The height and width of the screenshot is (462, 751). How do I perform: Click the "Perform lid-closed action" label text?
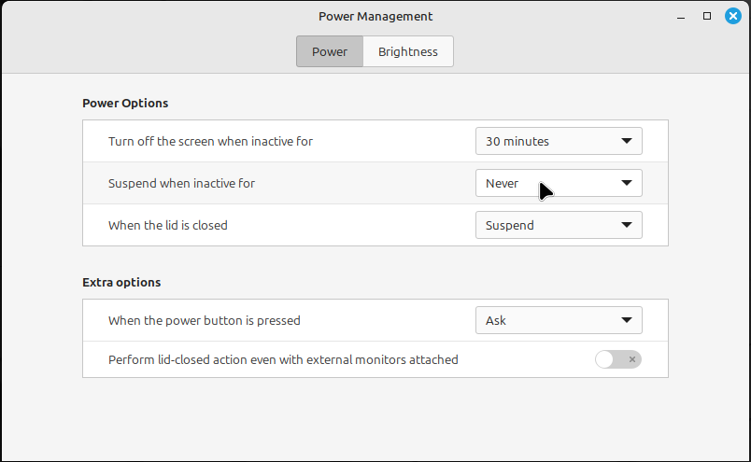coord(283,359)
